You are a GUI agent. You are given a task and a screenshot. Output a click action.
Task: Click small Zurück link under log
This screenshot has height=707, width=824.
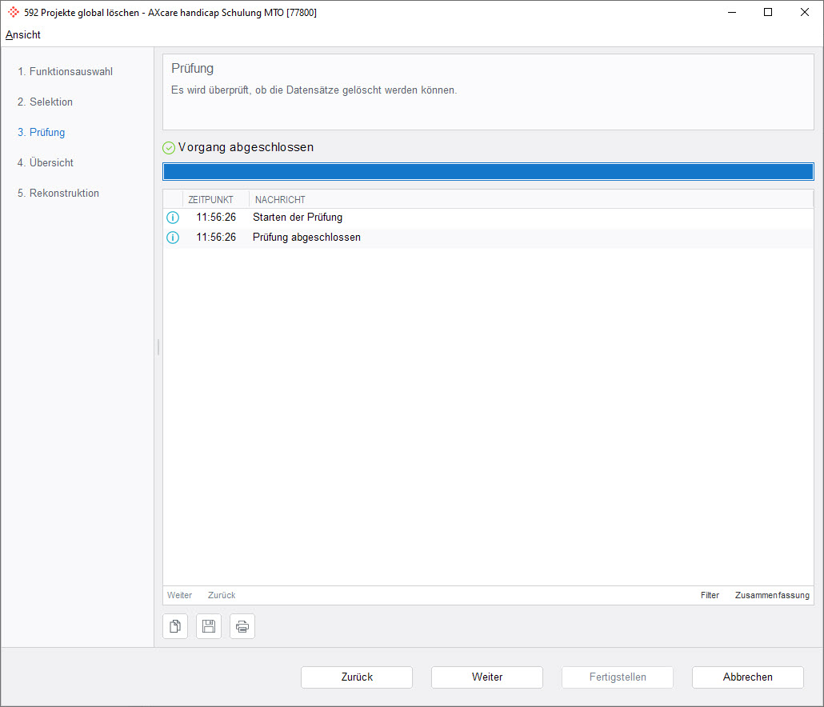click(x=222, y=595)
